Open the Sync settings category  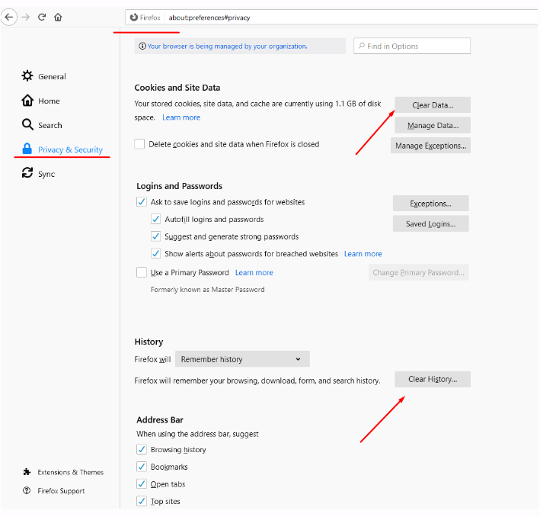pyautogui.click(x=46, y=174)
